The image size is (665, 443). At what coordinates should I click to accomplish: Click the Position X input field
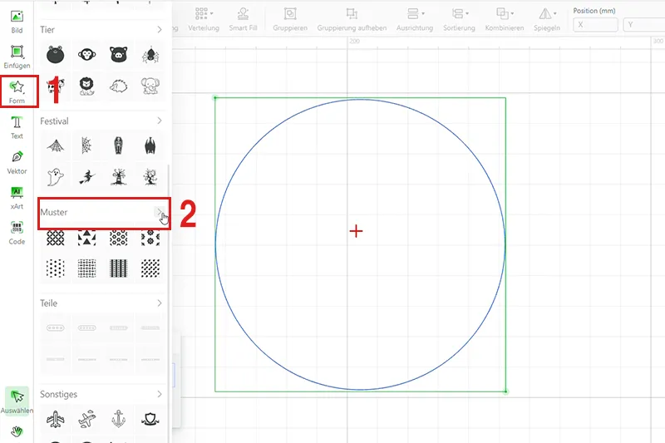[x=595, y=25]
